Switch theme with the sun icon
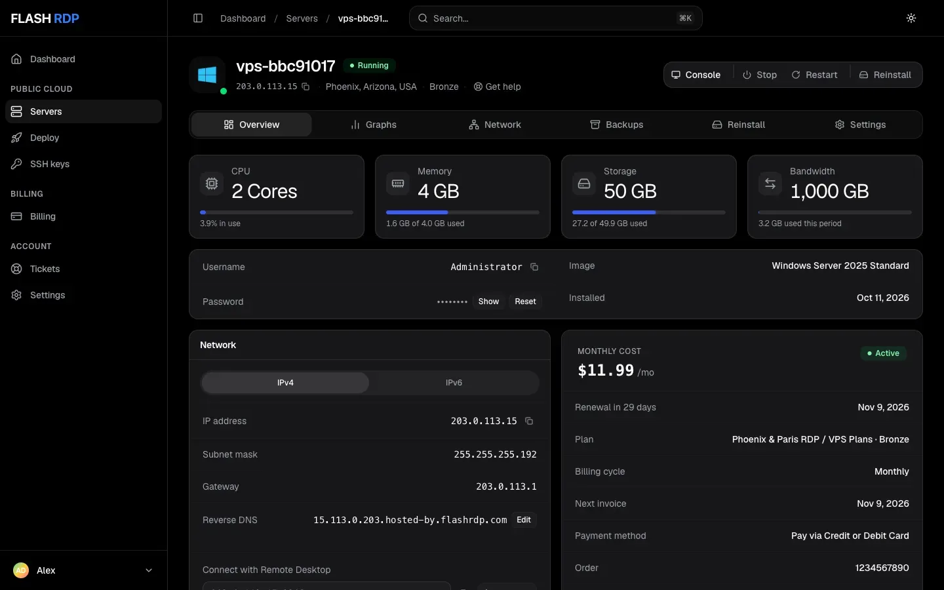 pos(911,18)
